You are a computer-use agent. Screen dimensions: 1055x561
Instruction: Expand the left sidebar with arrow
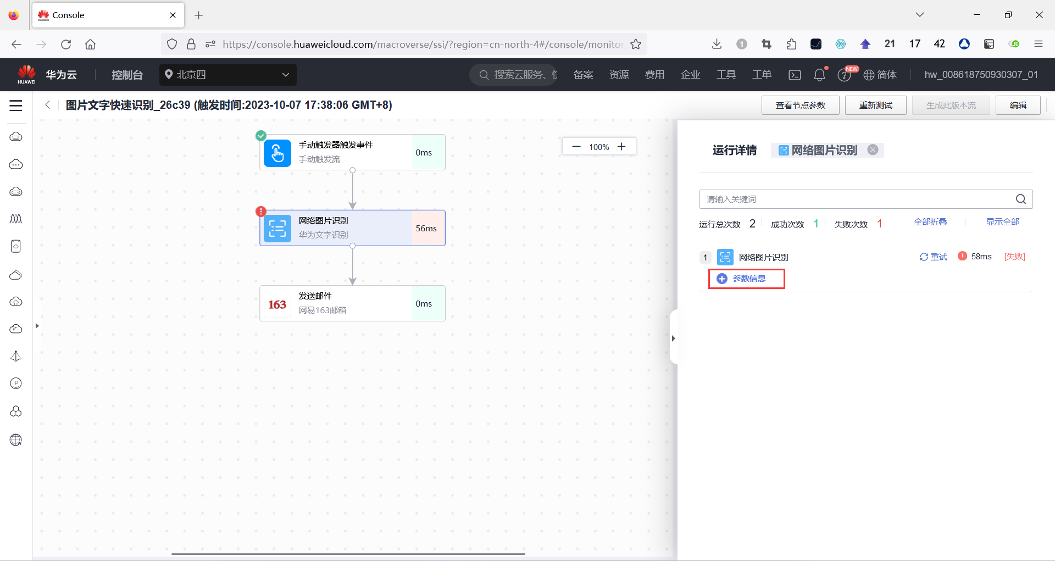click(37, 326)
